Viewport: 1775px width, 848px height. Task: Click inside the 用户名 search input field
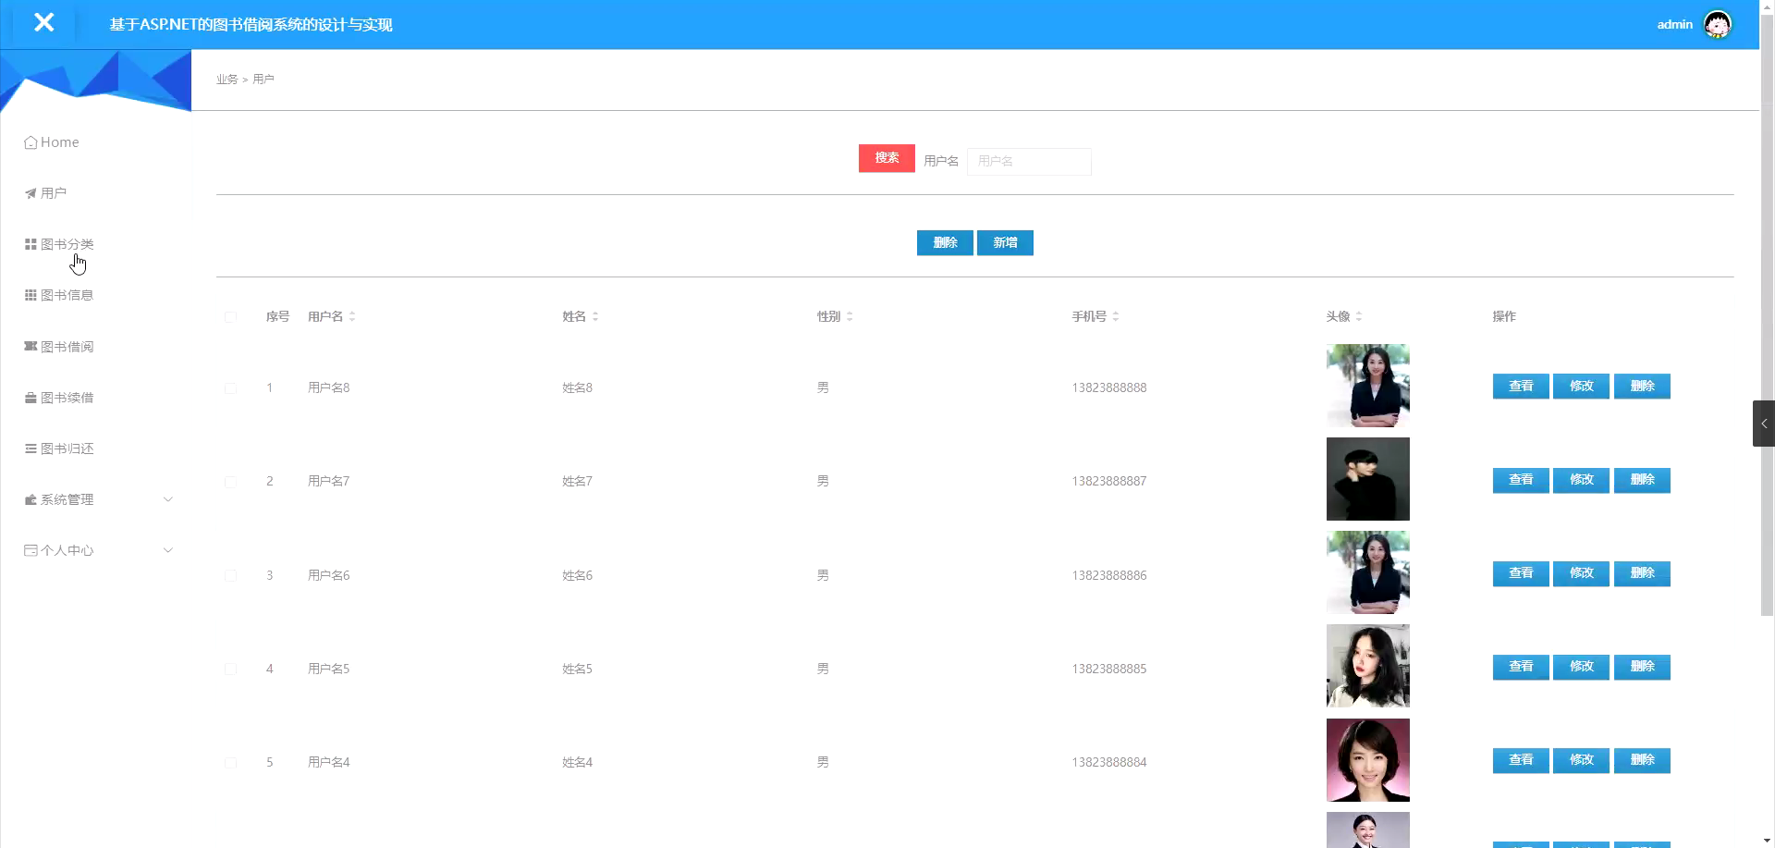coord(1029,161)
